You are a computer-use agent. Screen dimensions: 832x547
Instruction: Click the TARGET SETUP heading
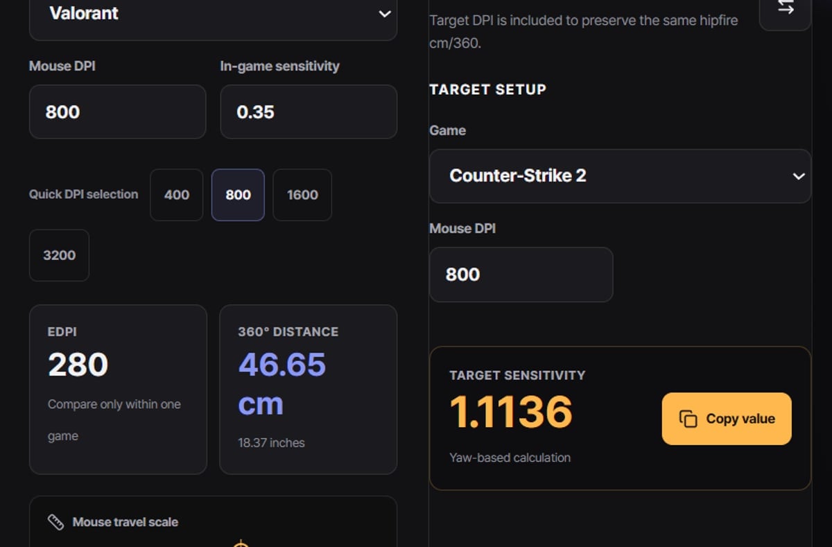click(487, 89)
